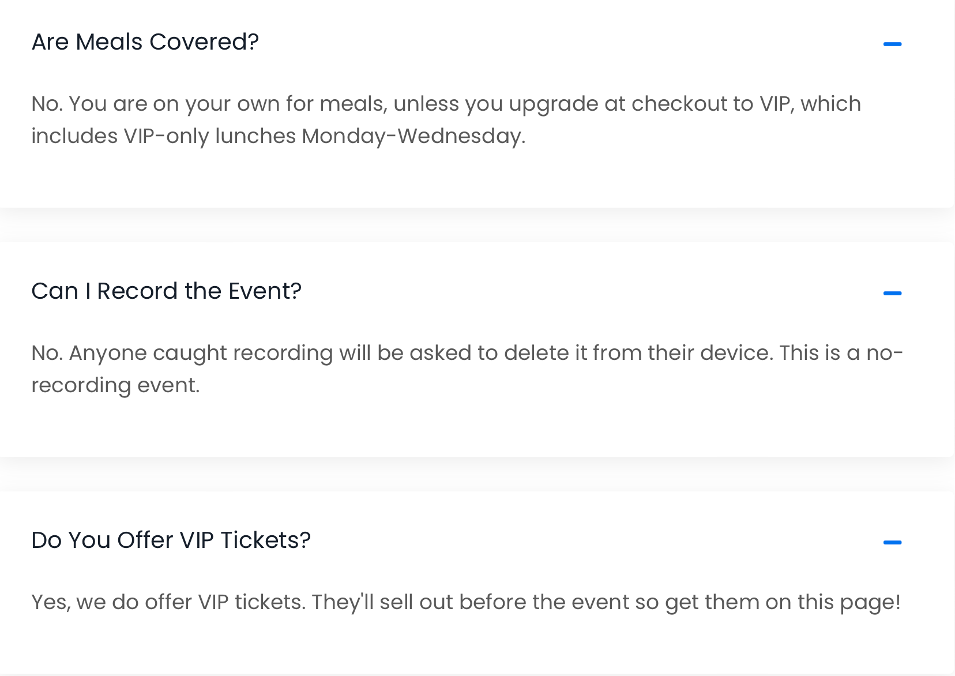The height and width of the screenshot is (676, 955).
Task: Collapse the Are Meals Covered section icon
Action: [892, 44]
